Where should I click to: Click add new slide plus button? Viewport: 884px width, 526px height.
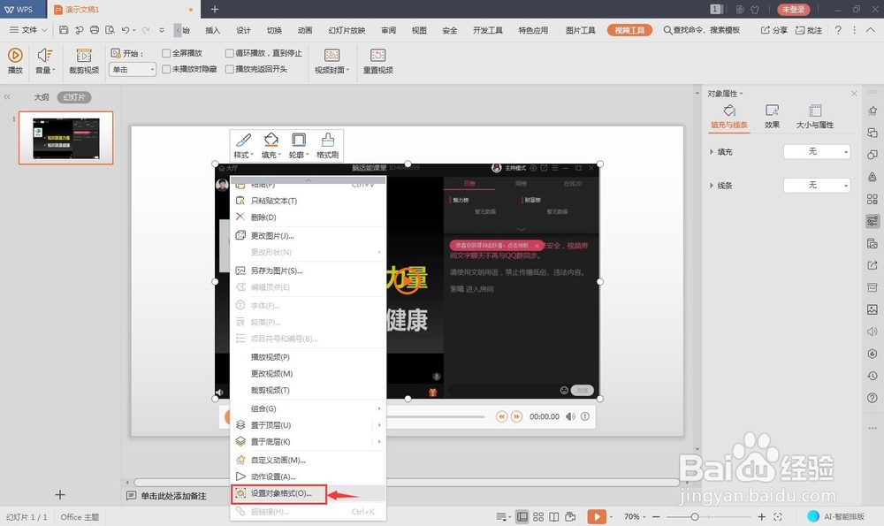[x=60, y=494]
